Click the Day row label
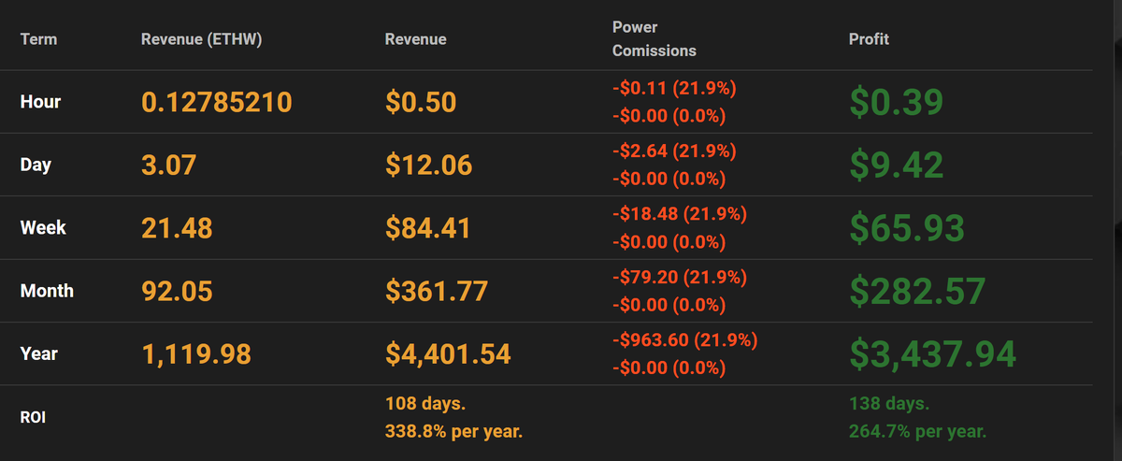Viewport: 1122px width, 461px height. [36, 165]
